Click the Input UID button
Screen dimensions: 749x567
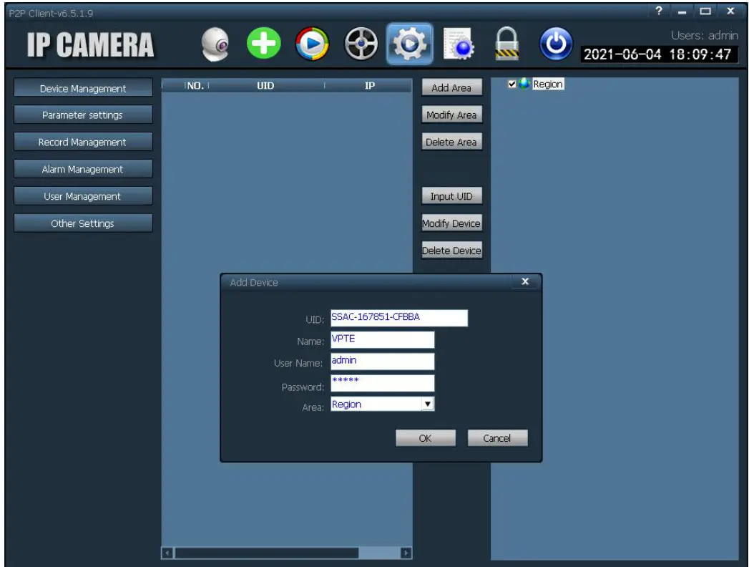[x=452, y=195]
